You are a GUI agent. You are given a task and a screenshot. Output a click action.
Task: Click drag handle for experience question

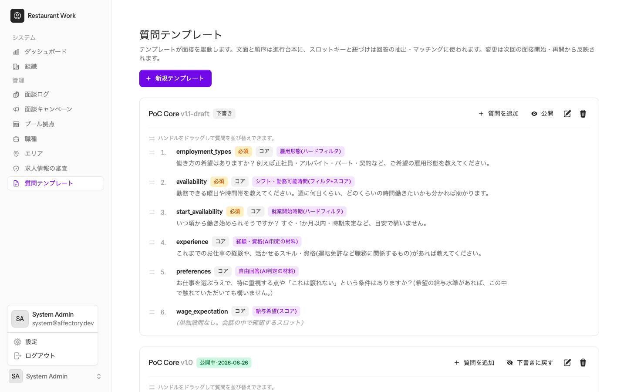pos(152,242)
